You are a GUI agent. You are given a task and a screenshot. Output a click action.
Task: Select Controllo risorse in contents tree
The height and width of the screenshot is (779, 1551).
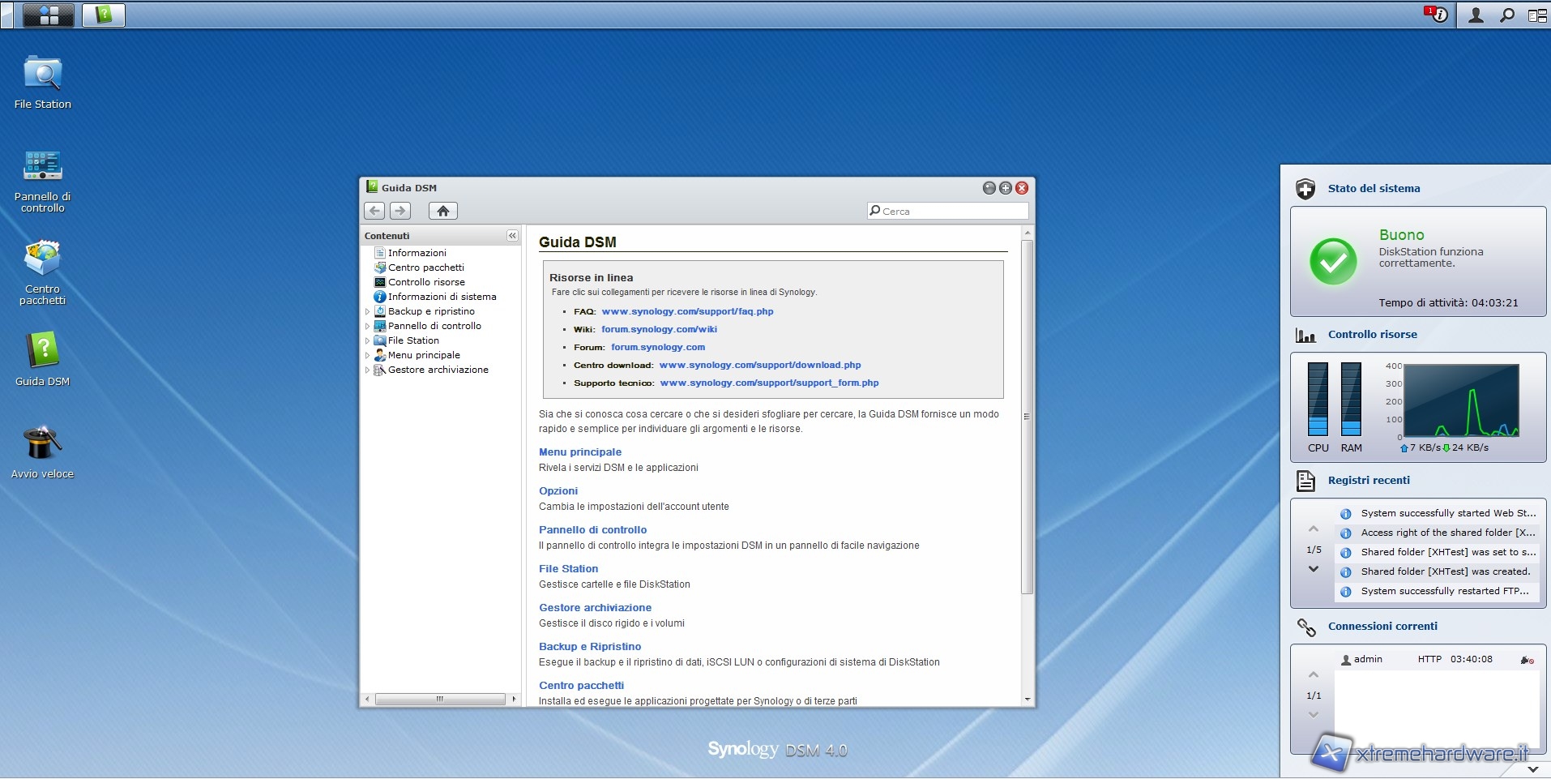coord(426,282)
